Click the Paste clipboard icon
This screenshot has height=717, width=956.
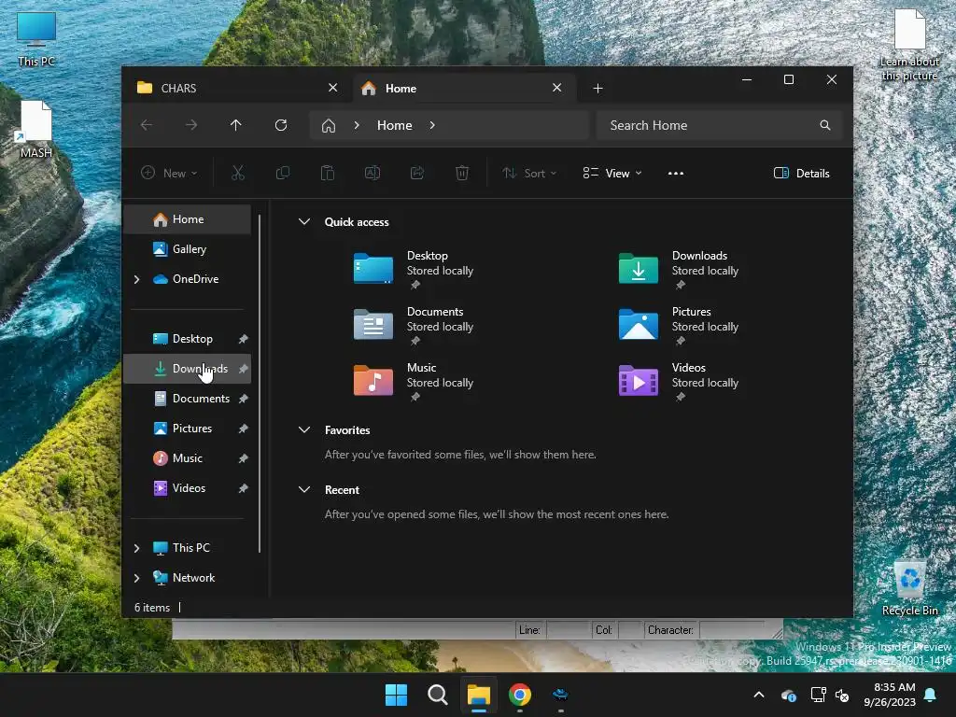point(328,173)
